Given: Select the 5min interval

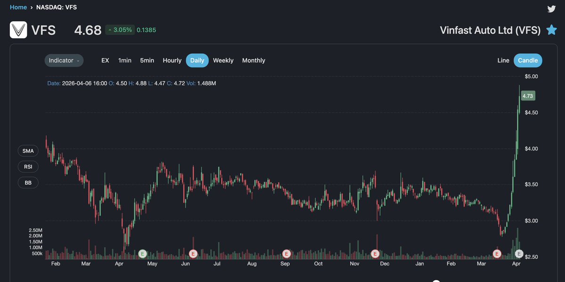Looking at the screenshot, I should tap(147, 61).
